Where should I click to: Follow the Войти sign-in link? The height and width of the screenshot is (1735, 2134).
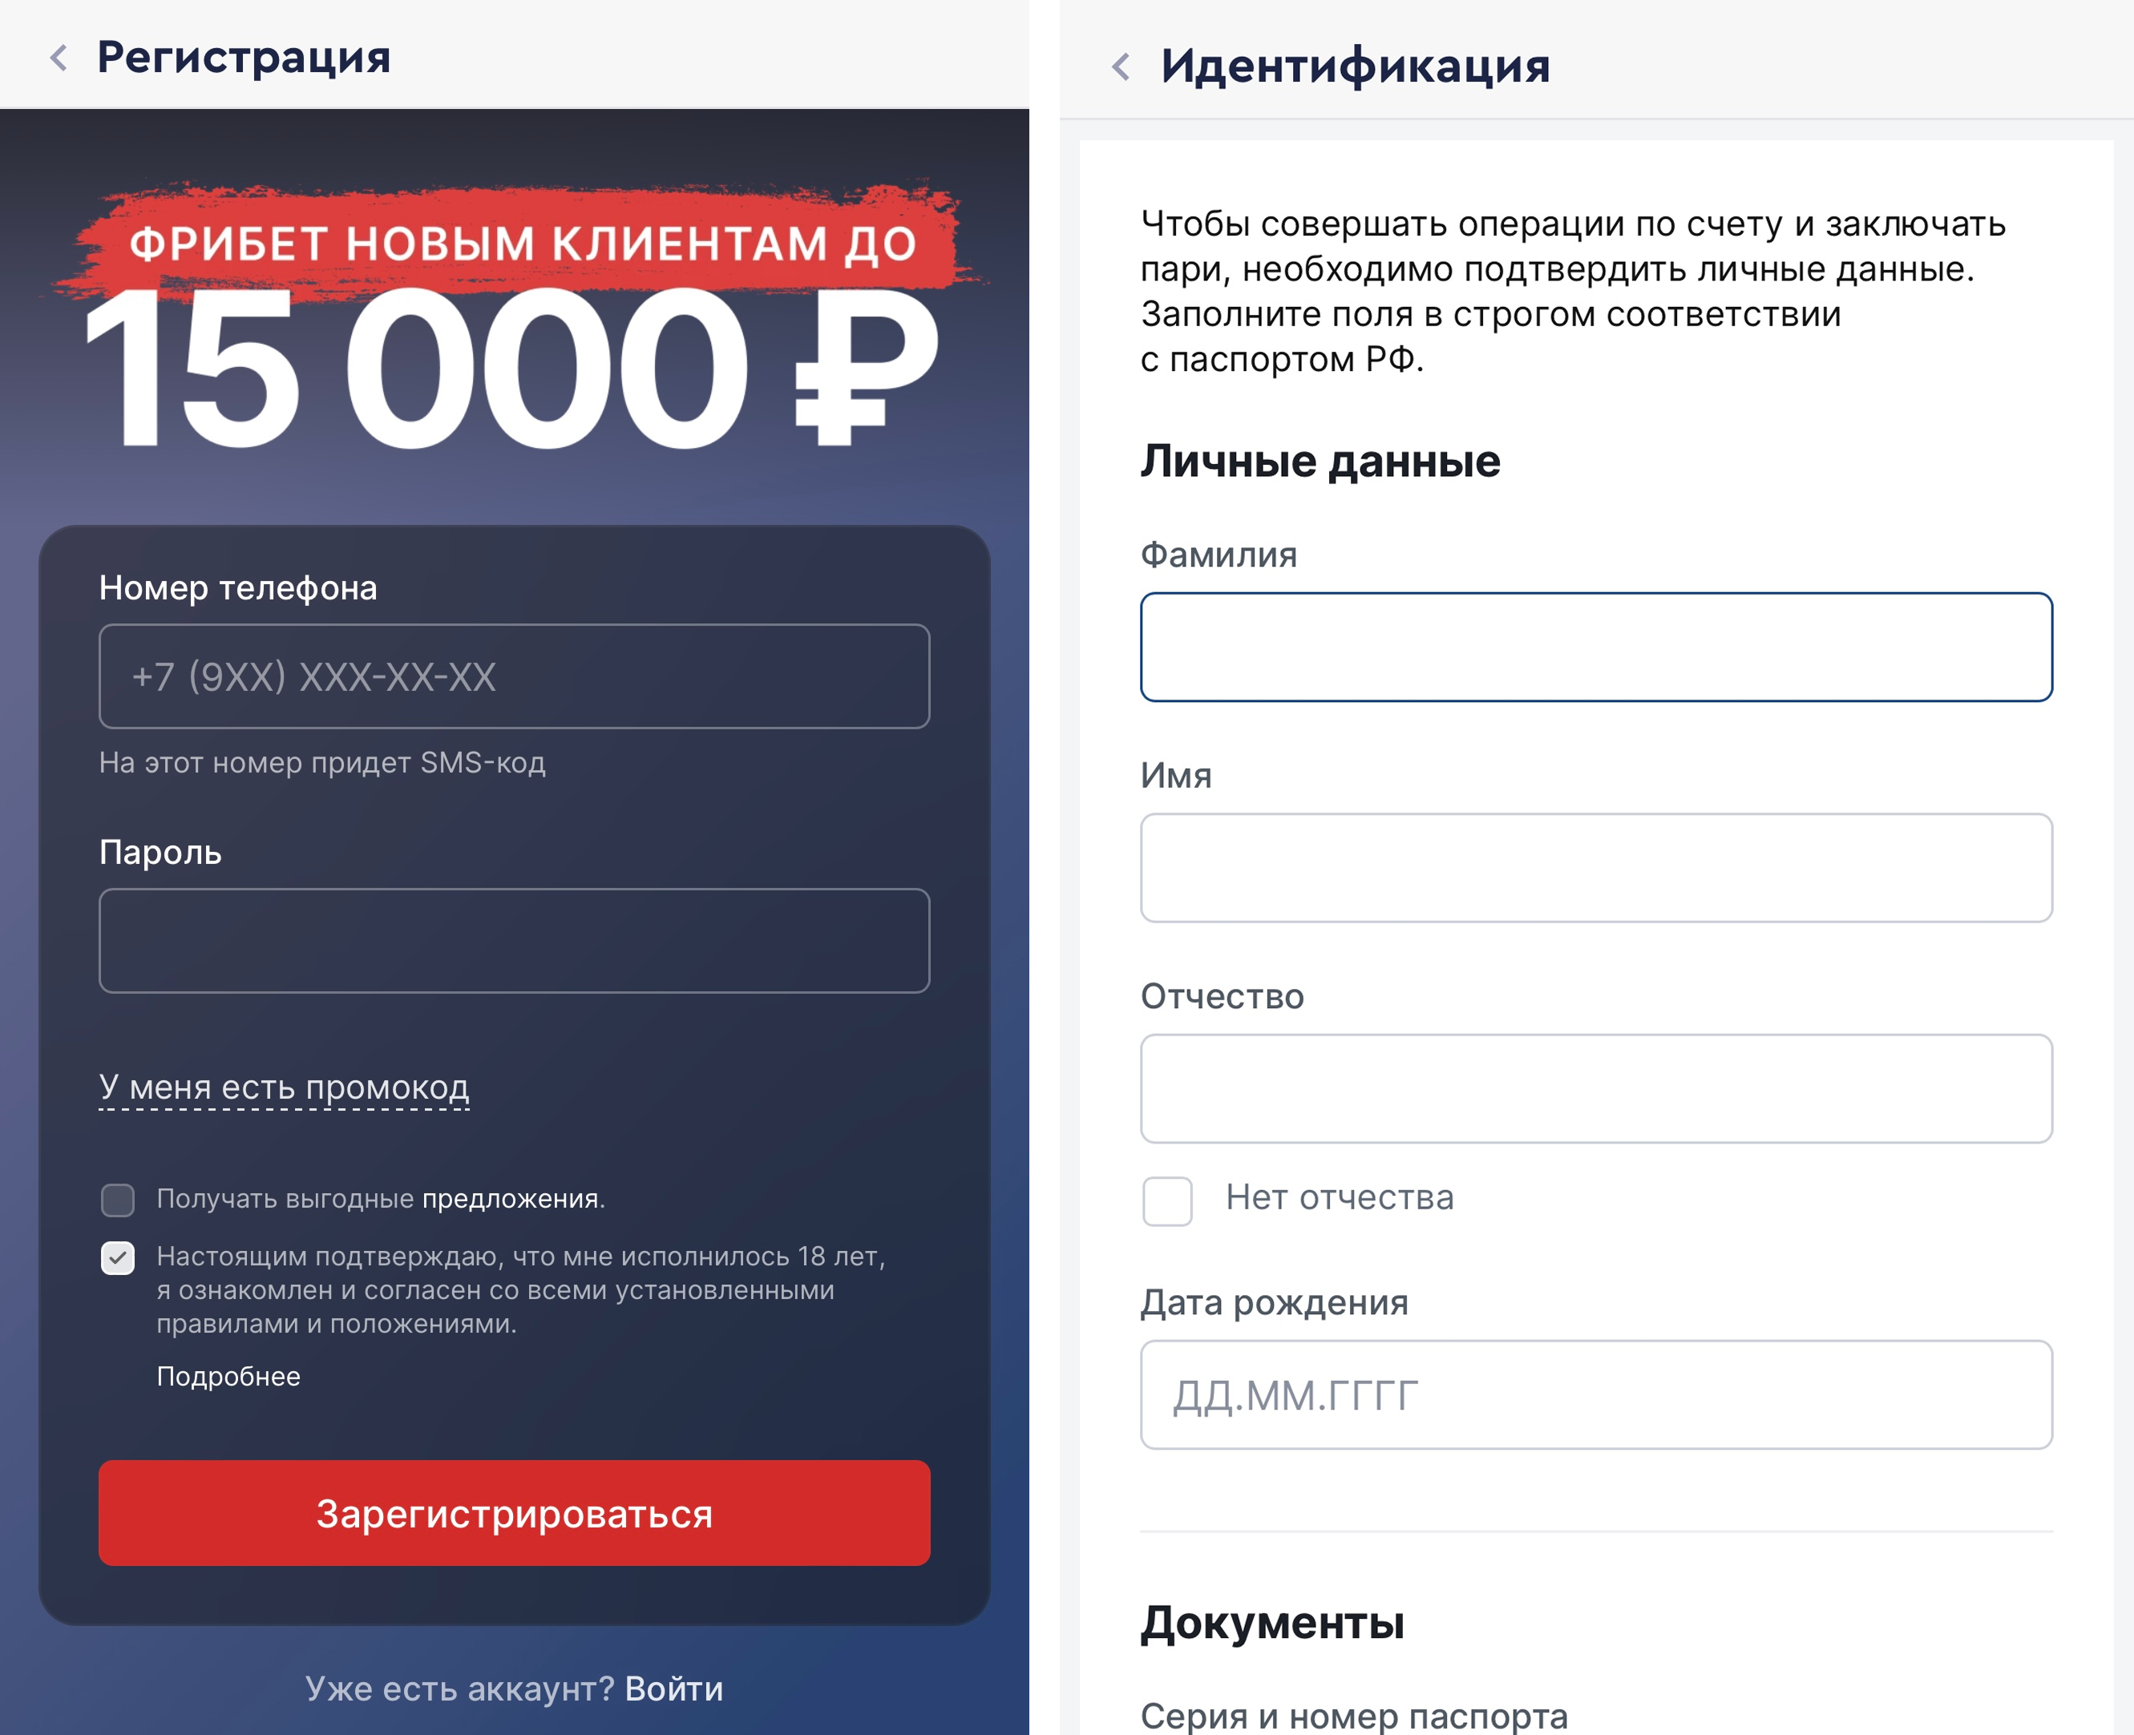pyautogui.click(x=673, y=1688)
